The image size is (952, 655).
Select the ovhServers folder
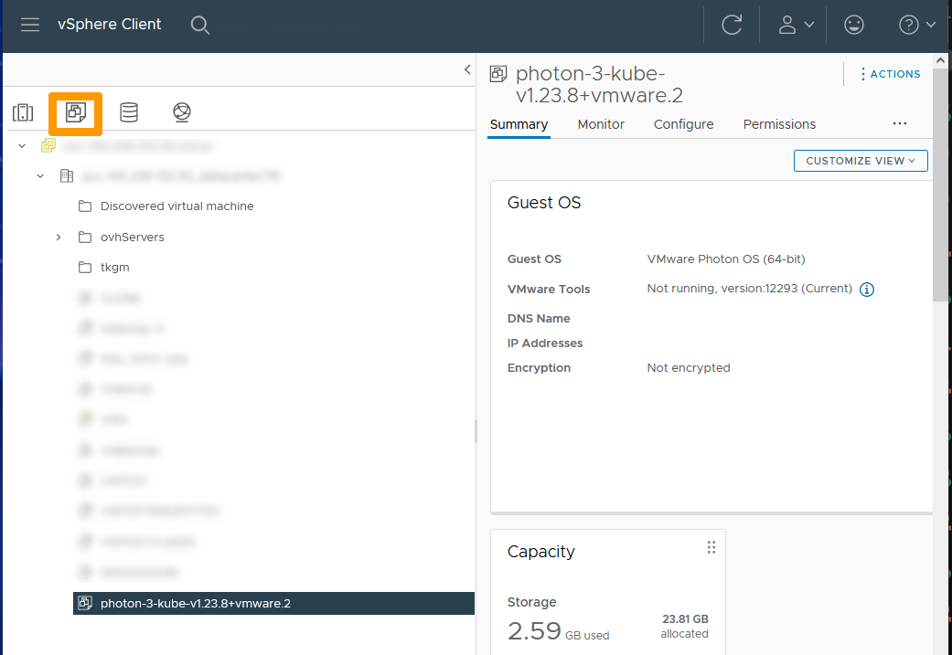pyautogui.click(x=133, y=238)
